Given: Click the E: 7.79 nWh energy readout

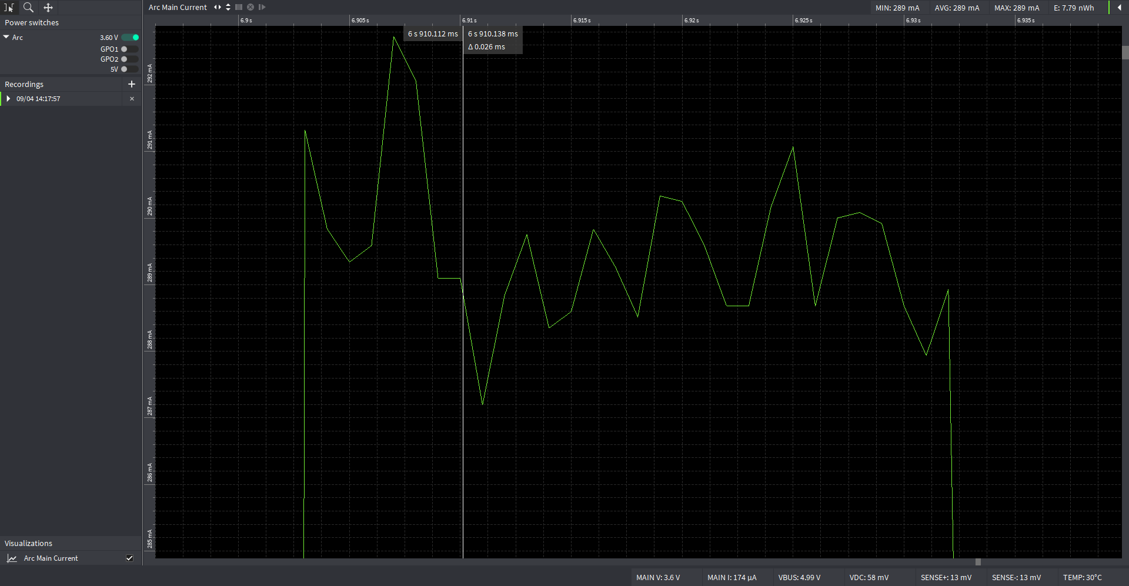Looking at the screenshot, I should 1074,8.
